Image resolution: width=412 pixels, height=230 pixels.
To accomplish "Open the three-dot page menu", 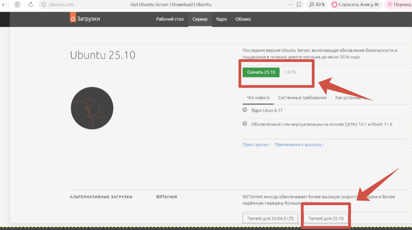I will point(290,5).
